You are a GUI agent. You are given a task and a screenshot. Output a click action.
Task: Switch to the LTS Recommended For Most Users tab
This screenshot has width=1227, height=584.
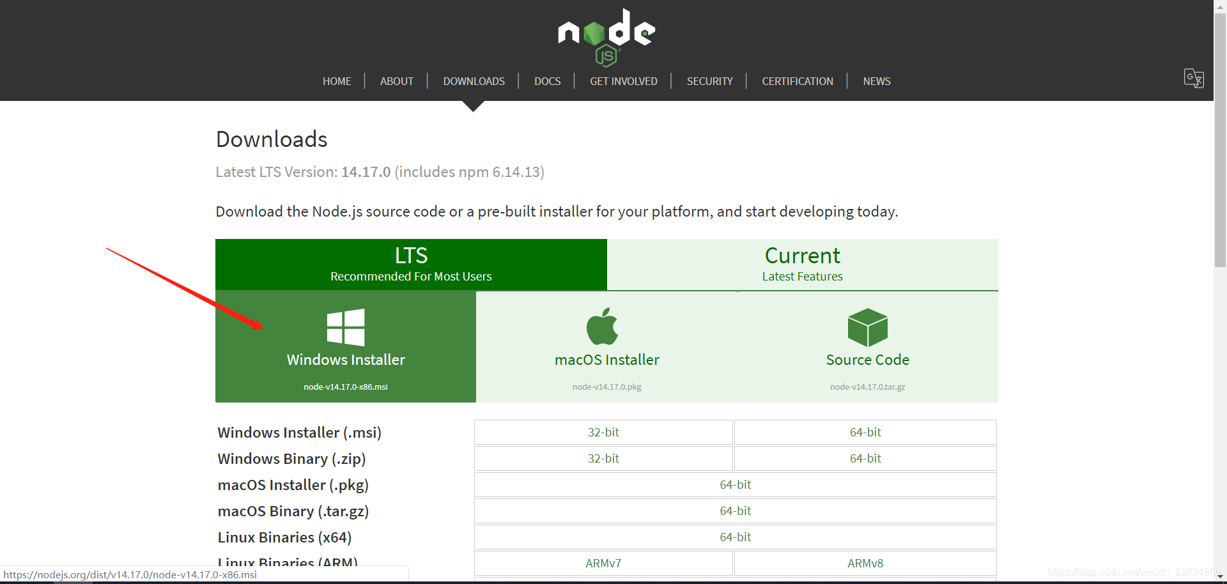411,265
